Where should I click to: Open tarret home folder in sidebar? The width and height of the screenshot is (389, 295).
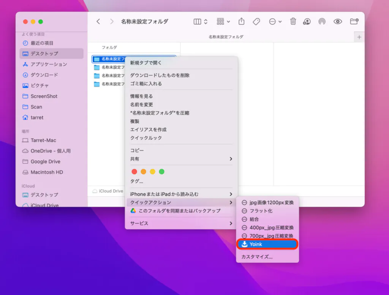point(51,117)
